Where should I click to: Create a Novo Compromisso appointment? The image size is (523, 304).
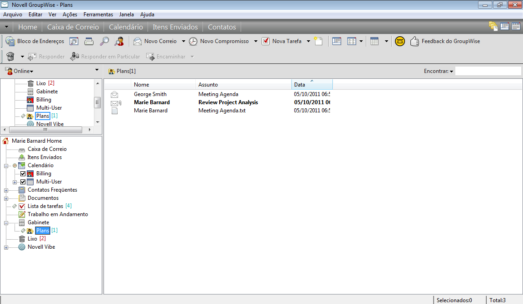pyautogui.click(x=219, y=41)
